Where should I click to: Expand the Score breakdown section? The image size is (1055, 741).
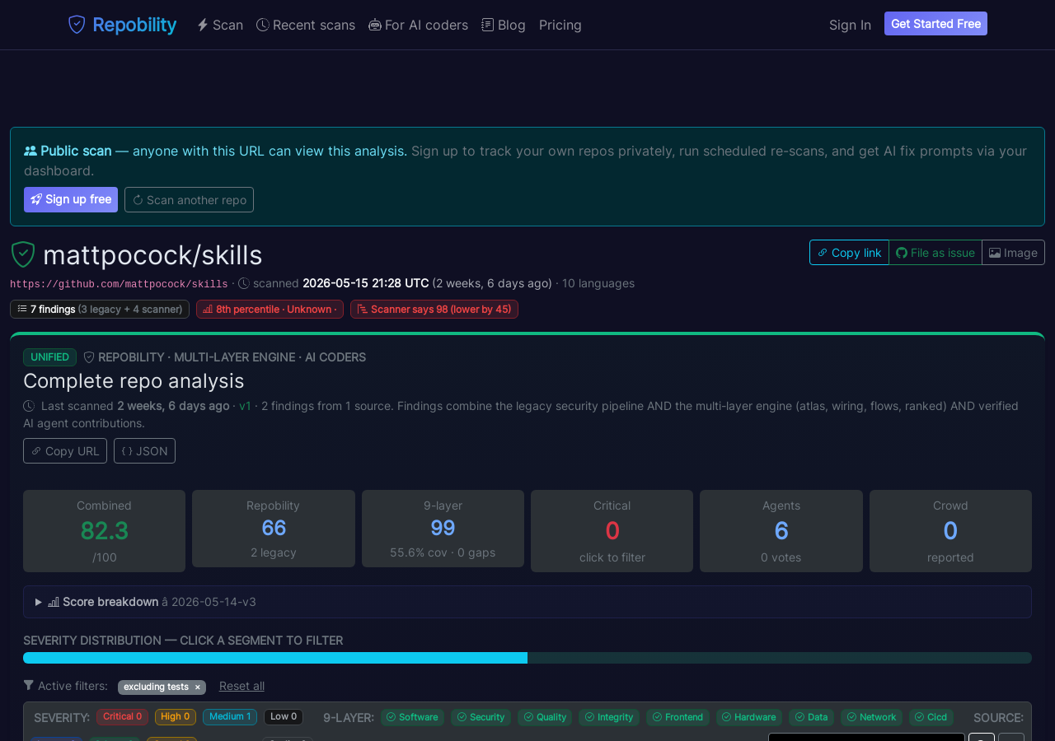pos(527,602)
